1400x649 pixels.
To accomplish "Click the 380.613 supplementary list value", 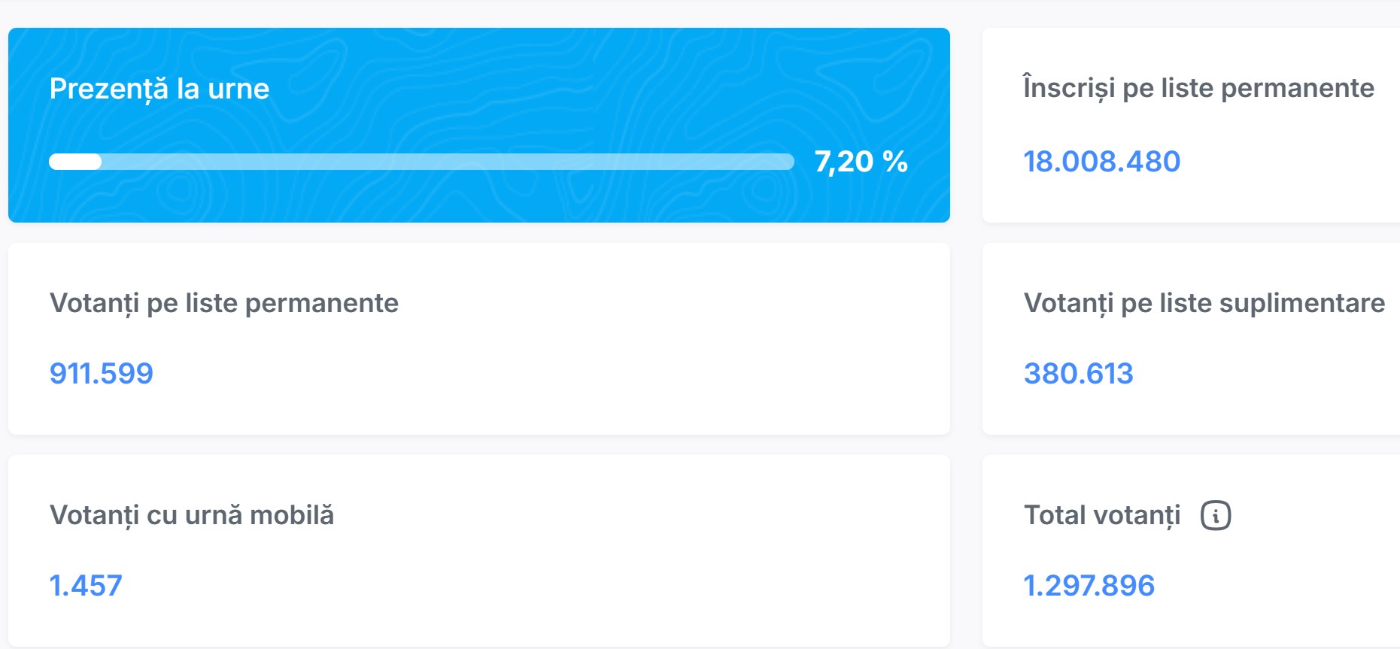I will [x=1078, y=374].
